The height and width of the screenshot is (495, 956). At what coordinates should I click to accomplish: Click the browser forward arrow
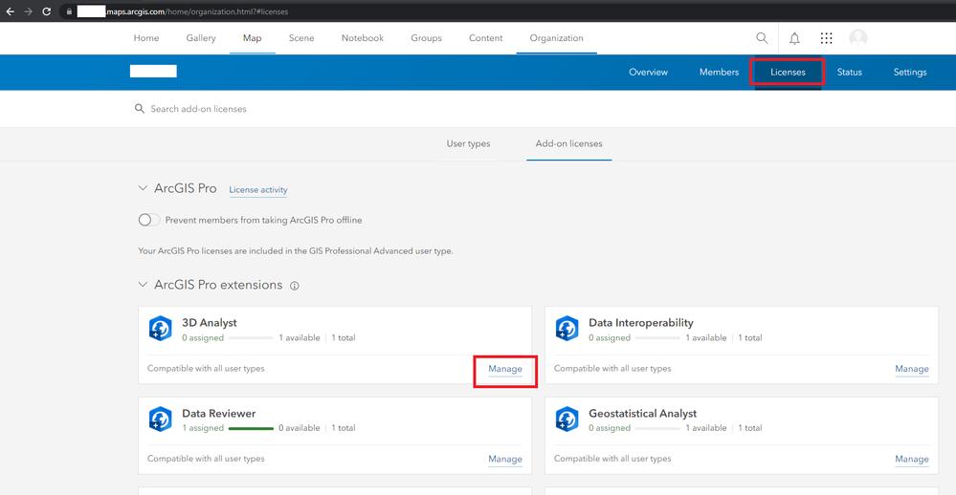coord(28,11)
